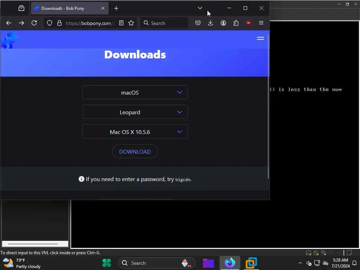Screen dimensions: 360x270
Task: Open the tracking protection shield icon
Action: coord(50,23)
